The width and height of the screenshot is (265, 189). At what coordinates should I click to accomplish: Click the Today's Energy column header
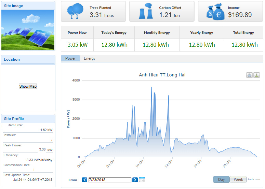[x=114, y=33]
